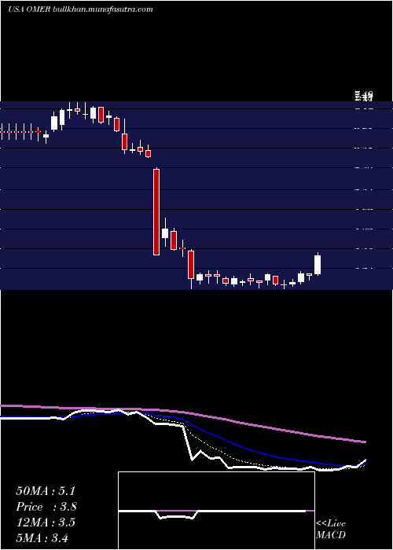393x550 pixels.
Task: Click the Price : 3.8 label
Action: 46,507
